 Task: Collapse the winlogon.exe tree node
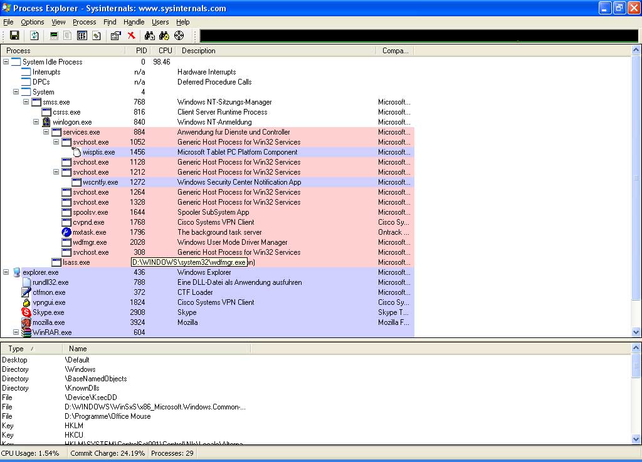pos(36,122)
